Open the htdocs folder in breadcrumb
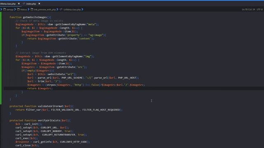Screen dimensions: 264x148 click(x=24, y=9)
